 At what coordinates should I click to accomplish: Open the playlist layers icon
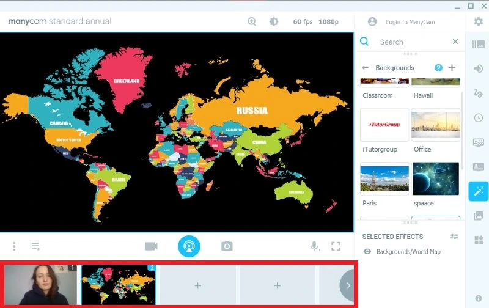[36, 246]
